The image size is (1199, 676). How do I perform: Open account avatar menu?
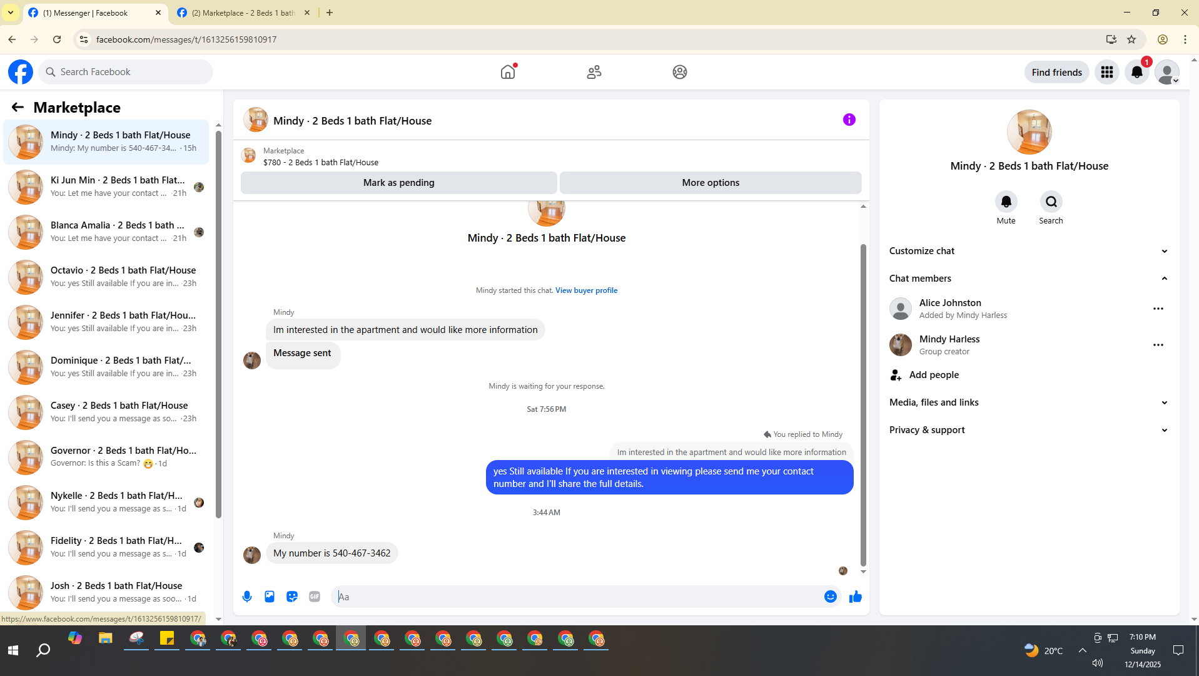pyautogui.click(x=1167, y=72)
